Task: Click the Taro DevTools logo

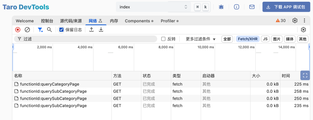Action: click(26, 7)
